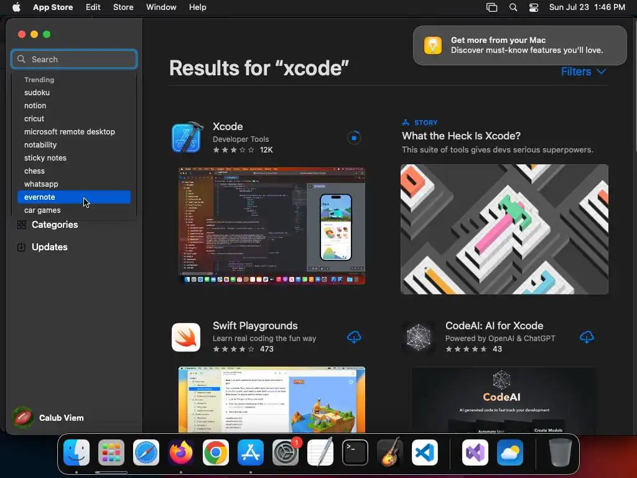Screen dimensions: 637x478
Task: Open the Calub Viem account avatar
Action: 23,418
